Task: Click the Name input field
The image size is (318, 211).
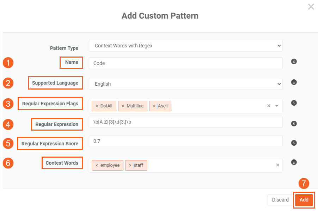Action: coord(185,63)
